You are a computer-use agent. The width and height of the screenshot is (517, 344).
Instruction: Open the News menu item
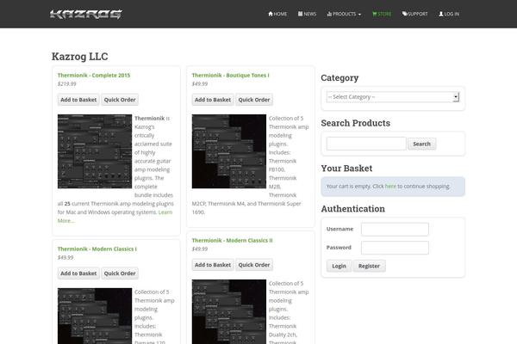[307, 14]
